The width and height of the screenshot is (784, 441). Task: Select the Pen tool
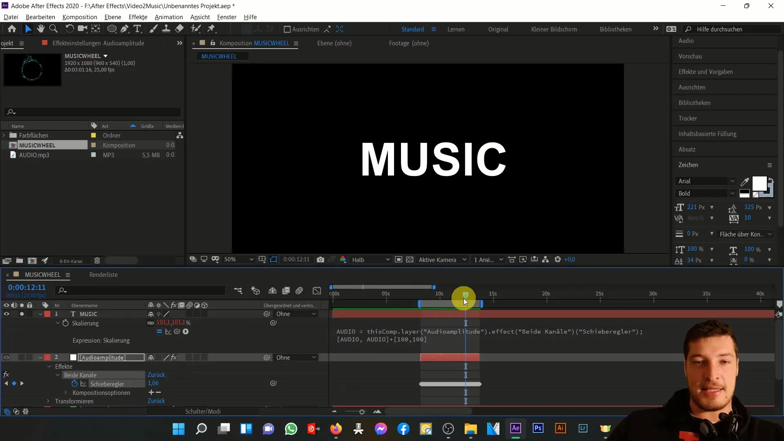click(x=125, y=29)
